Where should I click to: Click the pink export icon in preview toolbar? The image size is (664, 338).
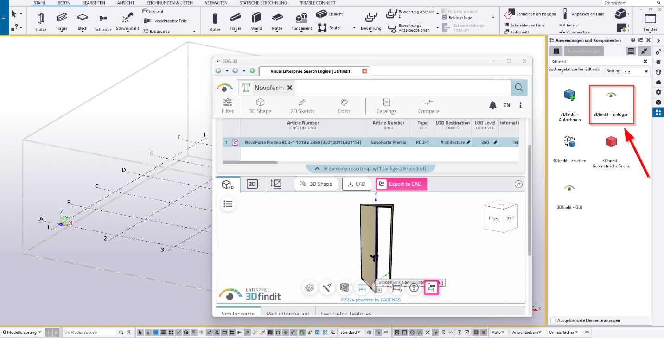coord(431,288)
